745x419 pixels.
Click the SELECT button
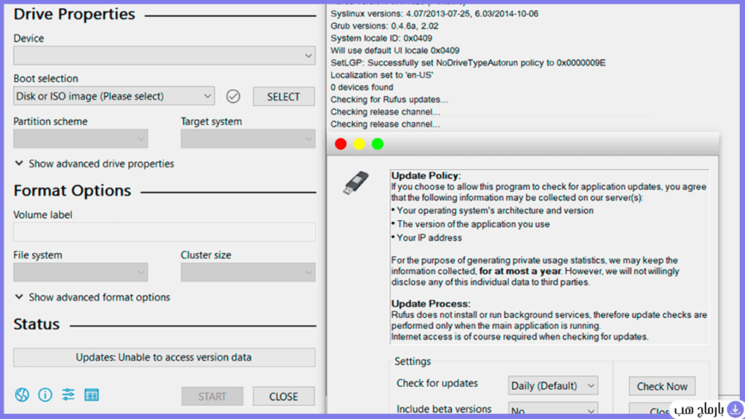point(284,97)
